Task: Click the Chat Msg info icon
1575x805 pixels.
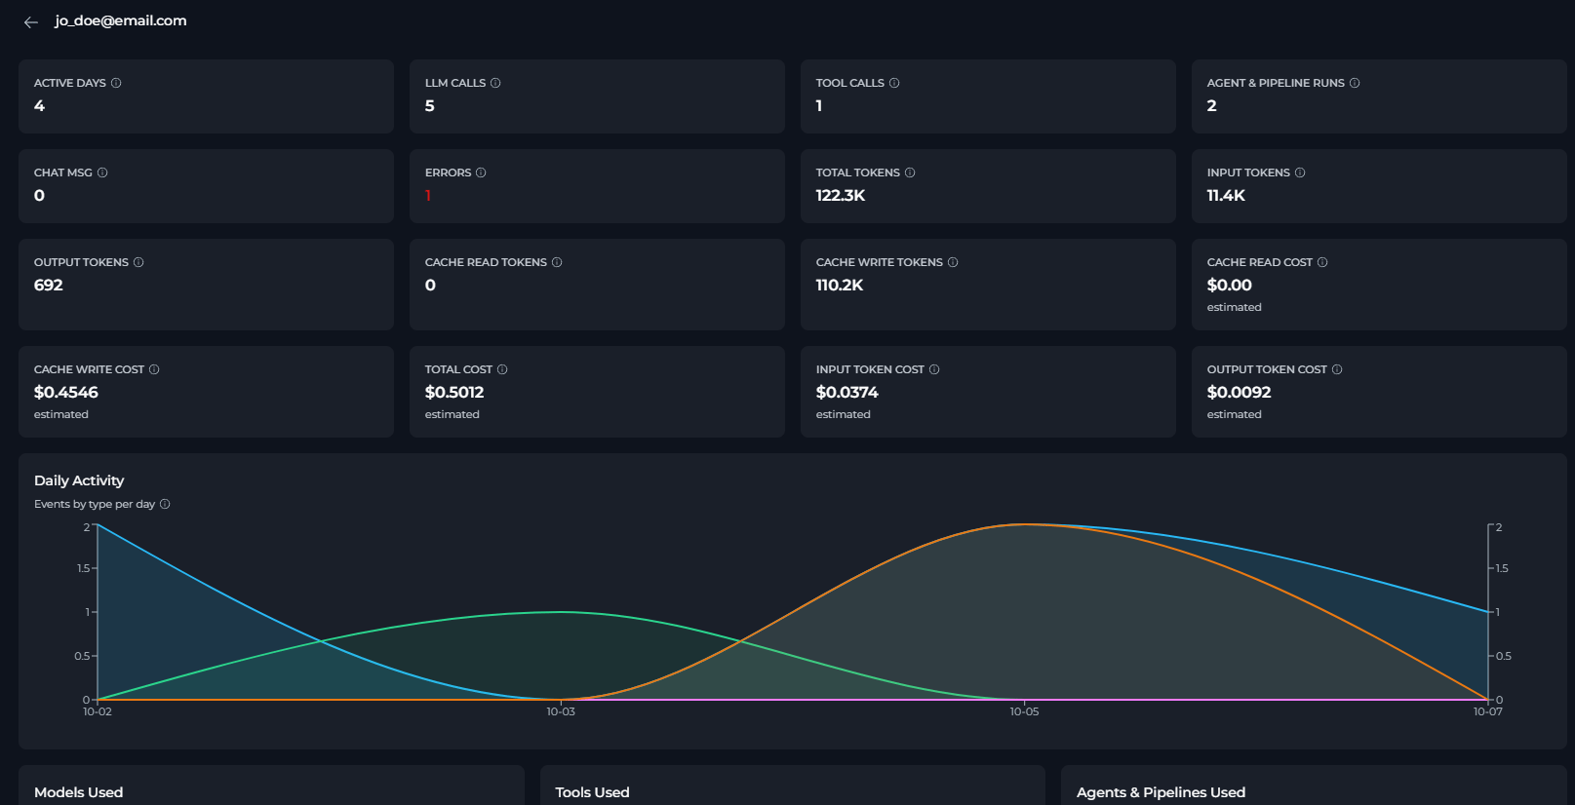Action: 102,172
